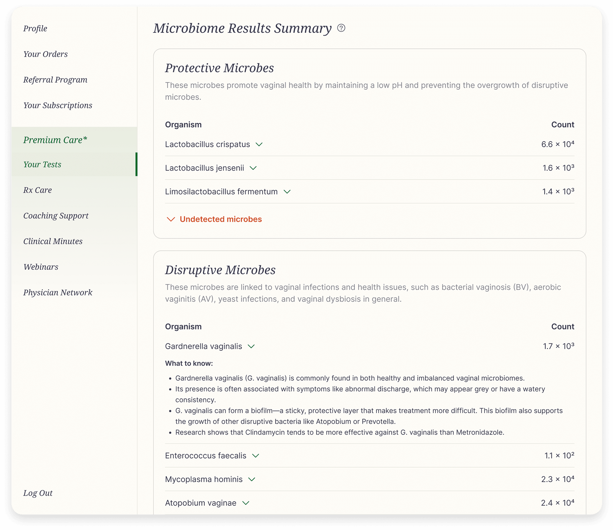Expand details for Lactobacillus jensenii

click(x=253, y=168)
